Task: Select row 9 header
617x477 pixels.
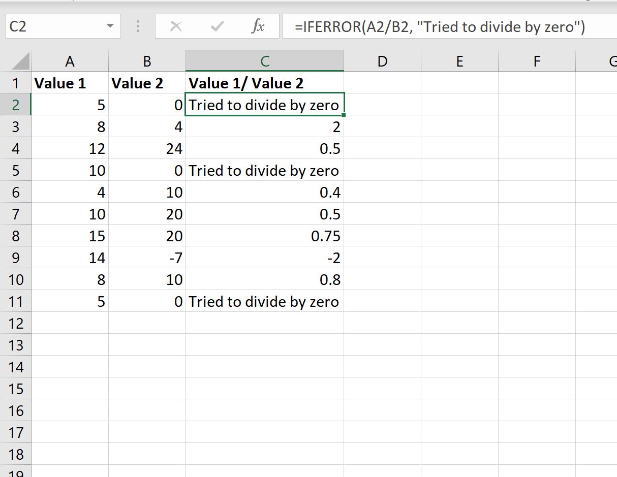Action: pos(15,258)
